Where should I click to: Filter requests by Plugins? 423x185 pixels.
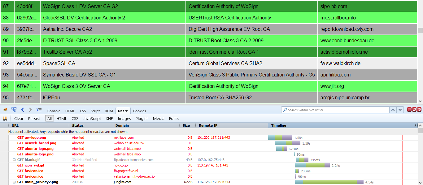point(142,118)
